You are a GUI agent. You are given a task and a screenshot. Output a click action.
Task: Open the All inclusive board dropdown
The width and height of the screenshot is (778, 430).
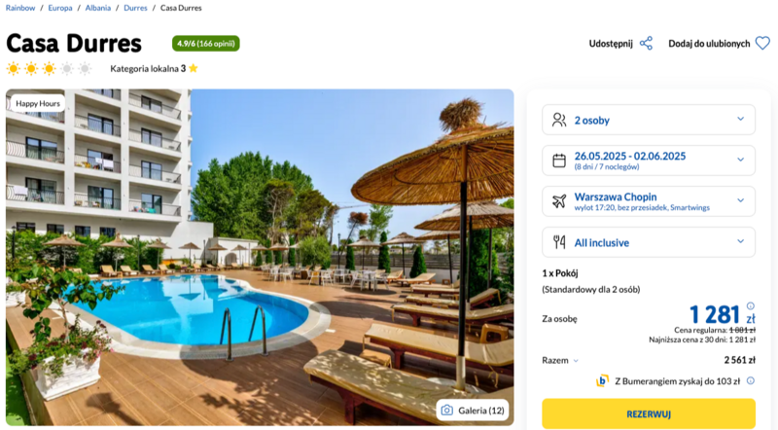[649, 242]
